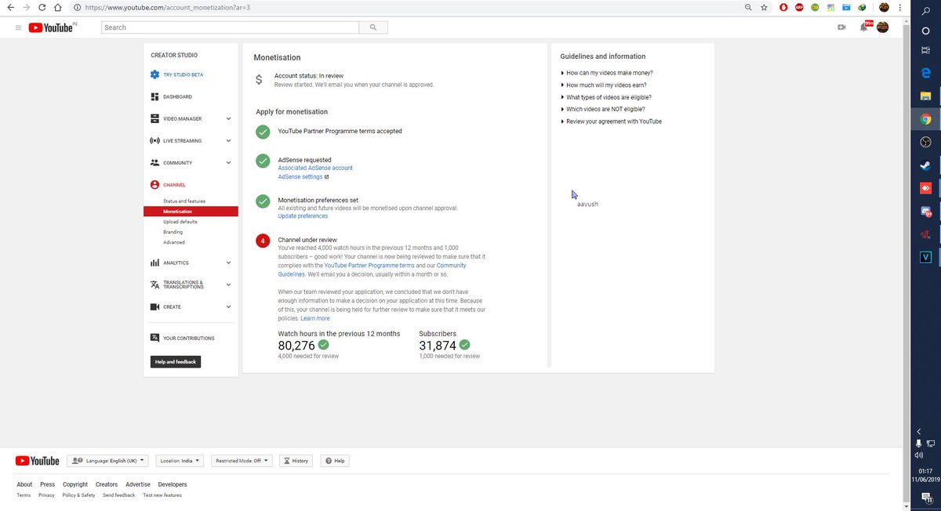Expand 'Which videos are NOT eligible?'
Image resolution: width=941 pixels, height=511 pixels.
tap(604, 109)
